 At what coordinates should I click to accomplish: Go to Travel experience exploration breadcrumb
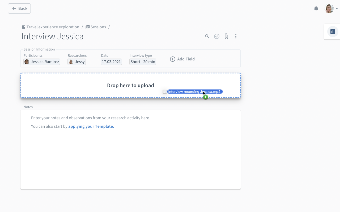[x=50, y=27]
